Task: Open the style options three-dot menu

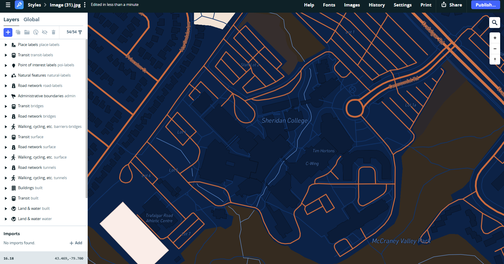Action: 85,5
